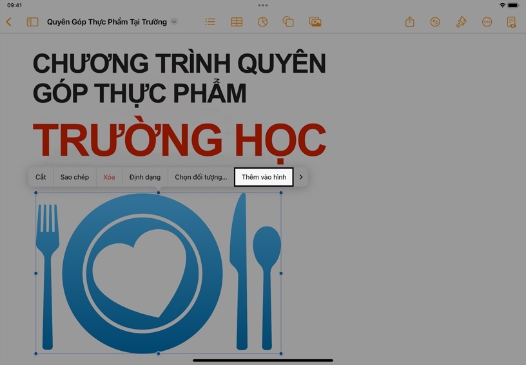Open the more options ellipsis menu

tap(487, 22)
